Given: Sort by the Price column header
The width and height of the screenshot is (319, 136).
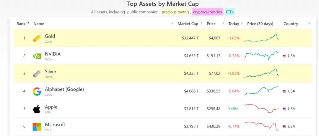Looking at the screenshot, I should click(x=211, y=24).
